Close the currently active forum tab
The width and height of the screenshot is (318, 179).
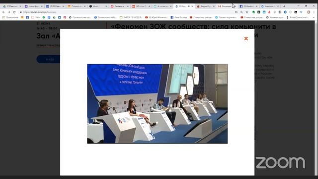(192, 6)
